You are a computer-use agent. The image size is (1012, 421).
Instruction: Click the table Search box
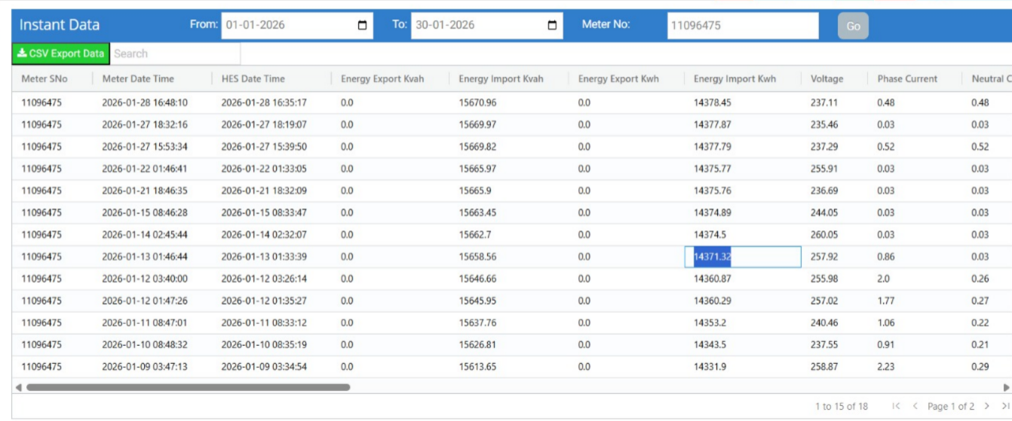[x=175, y=53]
